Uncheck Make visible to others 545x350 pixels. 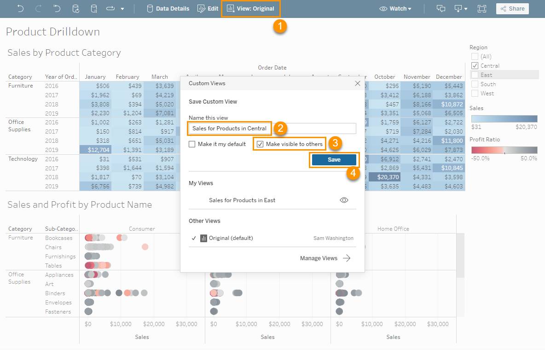260,144
